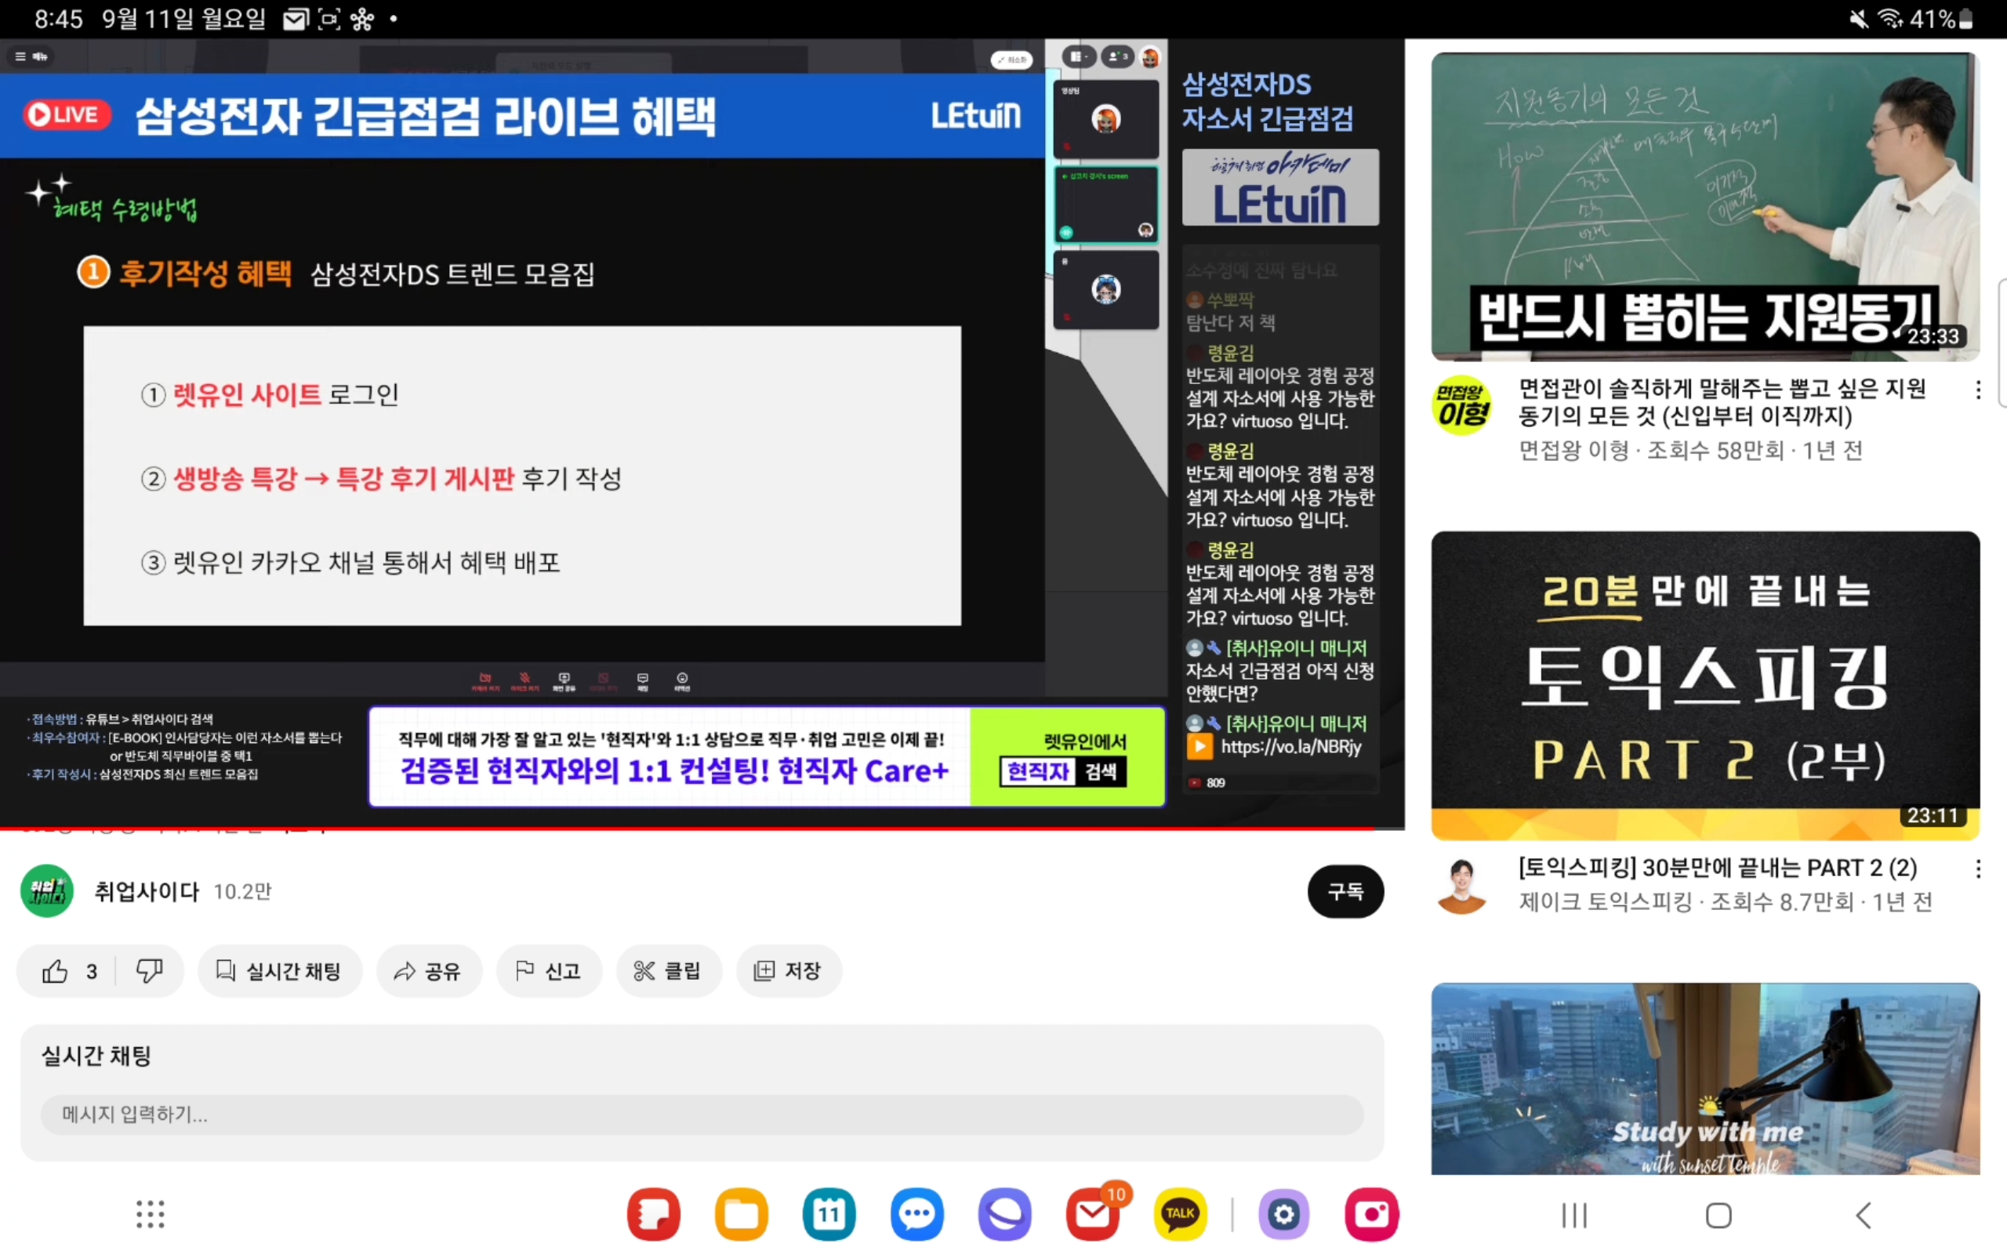Tap the 10.2만 subscriber count
Screen dimensions: 2007x1254
(x=242, y=892)
